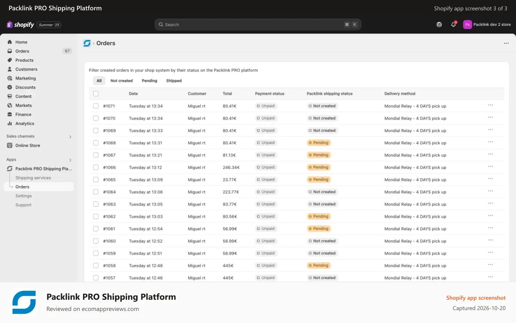Click the Discounts icon
516x323 pixels.
point(10,87)
